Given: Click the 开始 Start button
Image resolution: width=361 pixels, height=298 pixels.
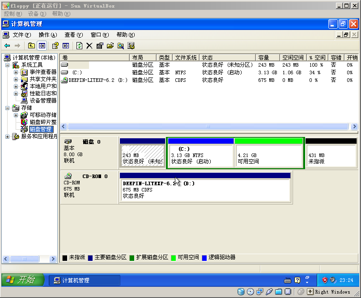Looking at the screenshot, I should pos(22,280).
